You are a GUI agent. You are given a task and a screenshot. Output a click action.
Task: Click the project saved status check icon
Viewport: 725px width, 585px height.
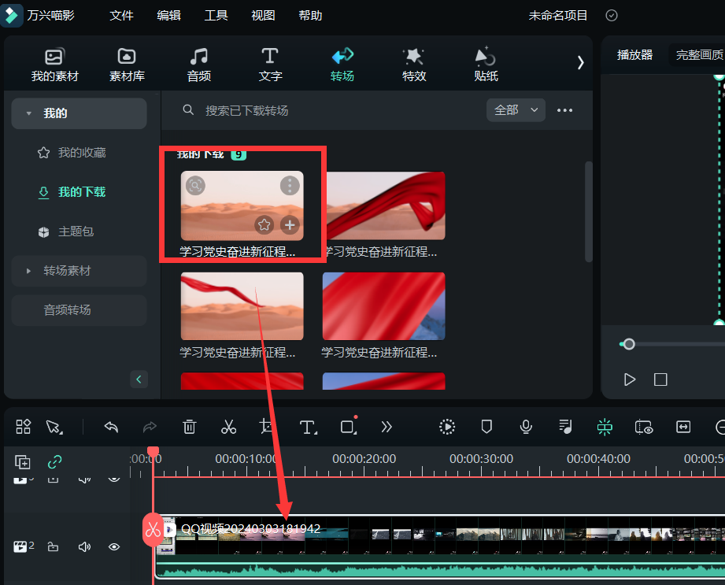pyautogui.click(x=612, y=15)
